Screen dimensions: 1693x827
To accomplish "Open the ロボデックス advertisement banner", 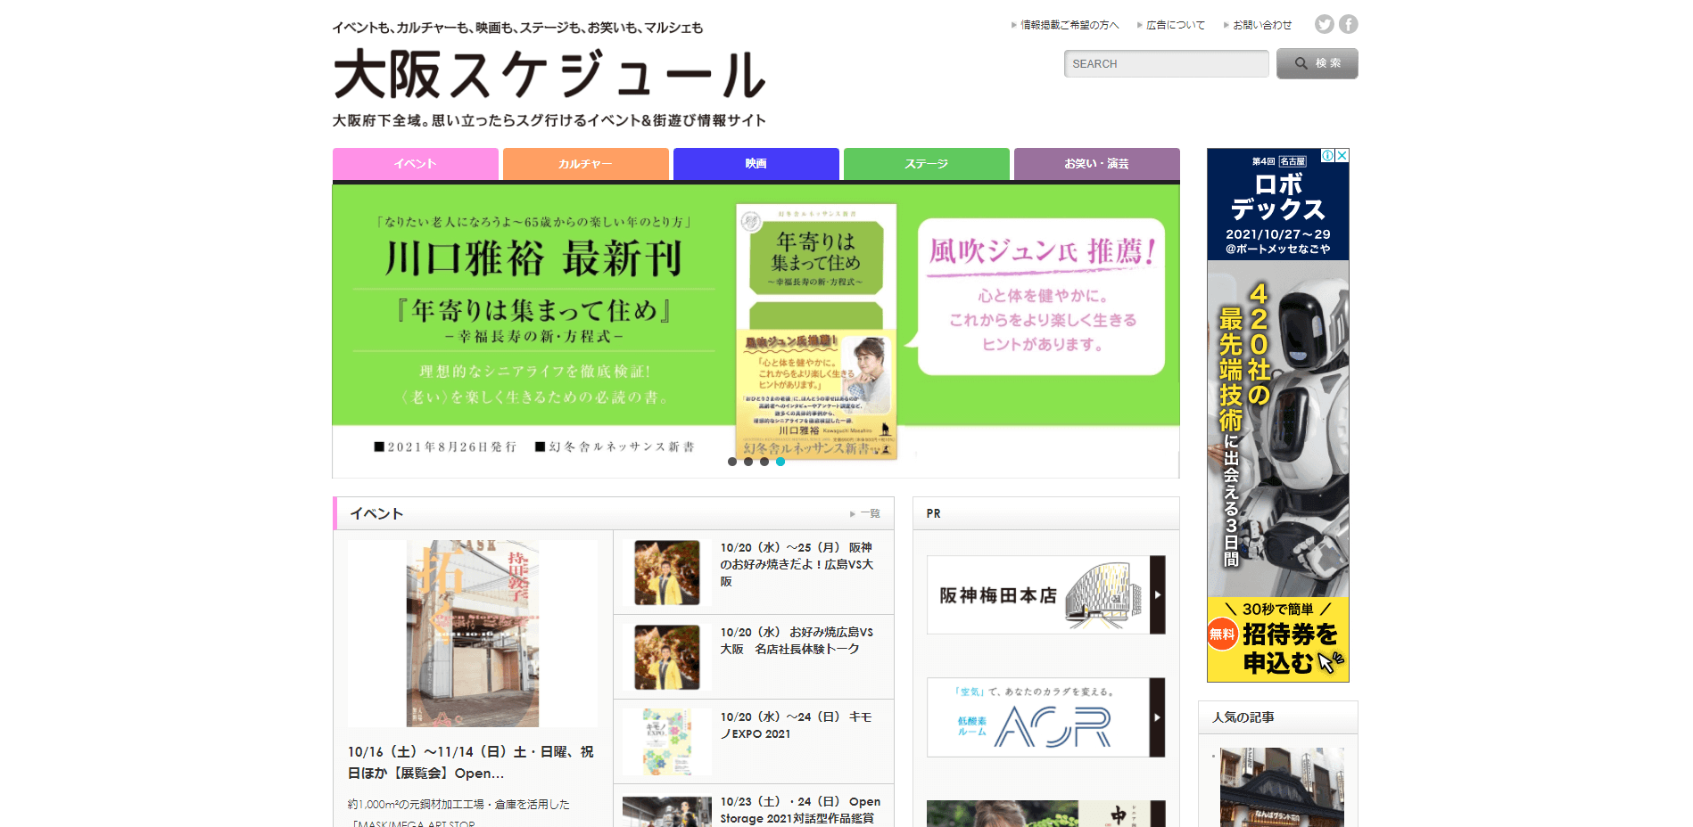I will (x=1278, y=415).
